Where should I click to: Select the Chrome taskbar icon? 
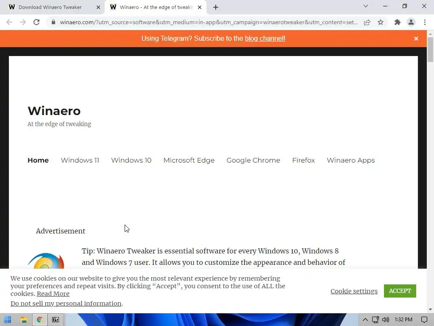tap(39, 320)
